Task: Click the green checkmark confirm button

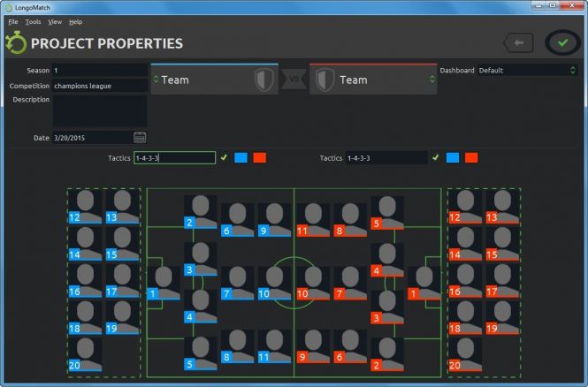Action: click(x=562, y=42)
